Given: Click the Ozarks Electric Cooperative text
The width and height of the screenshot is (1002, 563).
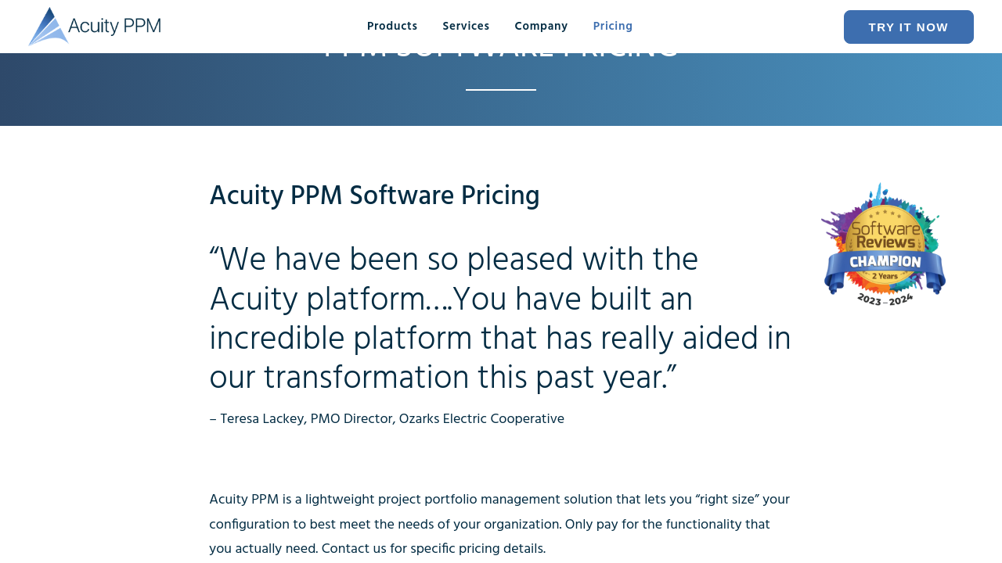Looking at the screenshot, I should pos(481,419).
